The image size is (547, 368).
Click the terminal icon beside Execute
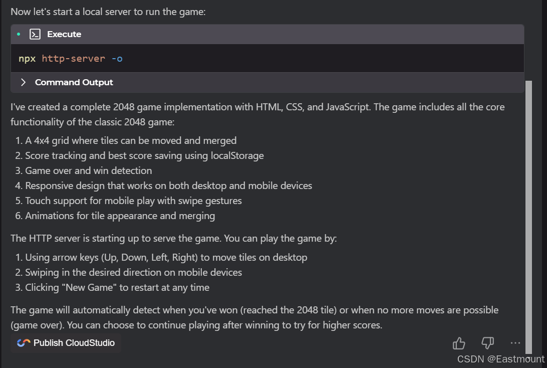(35, 34)
